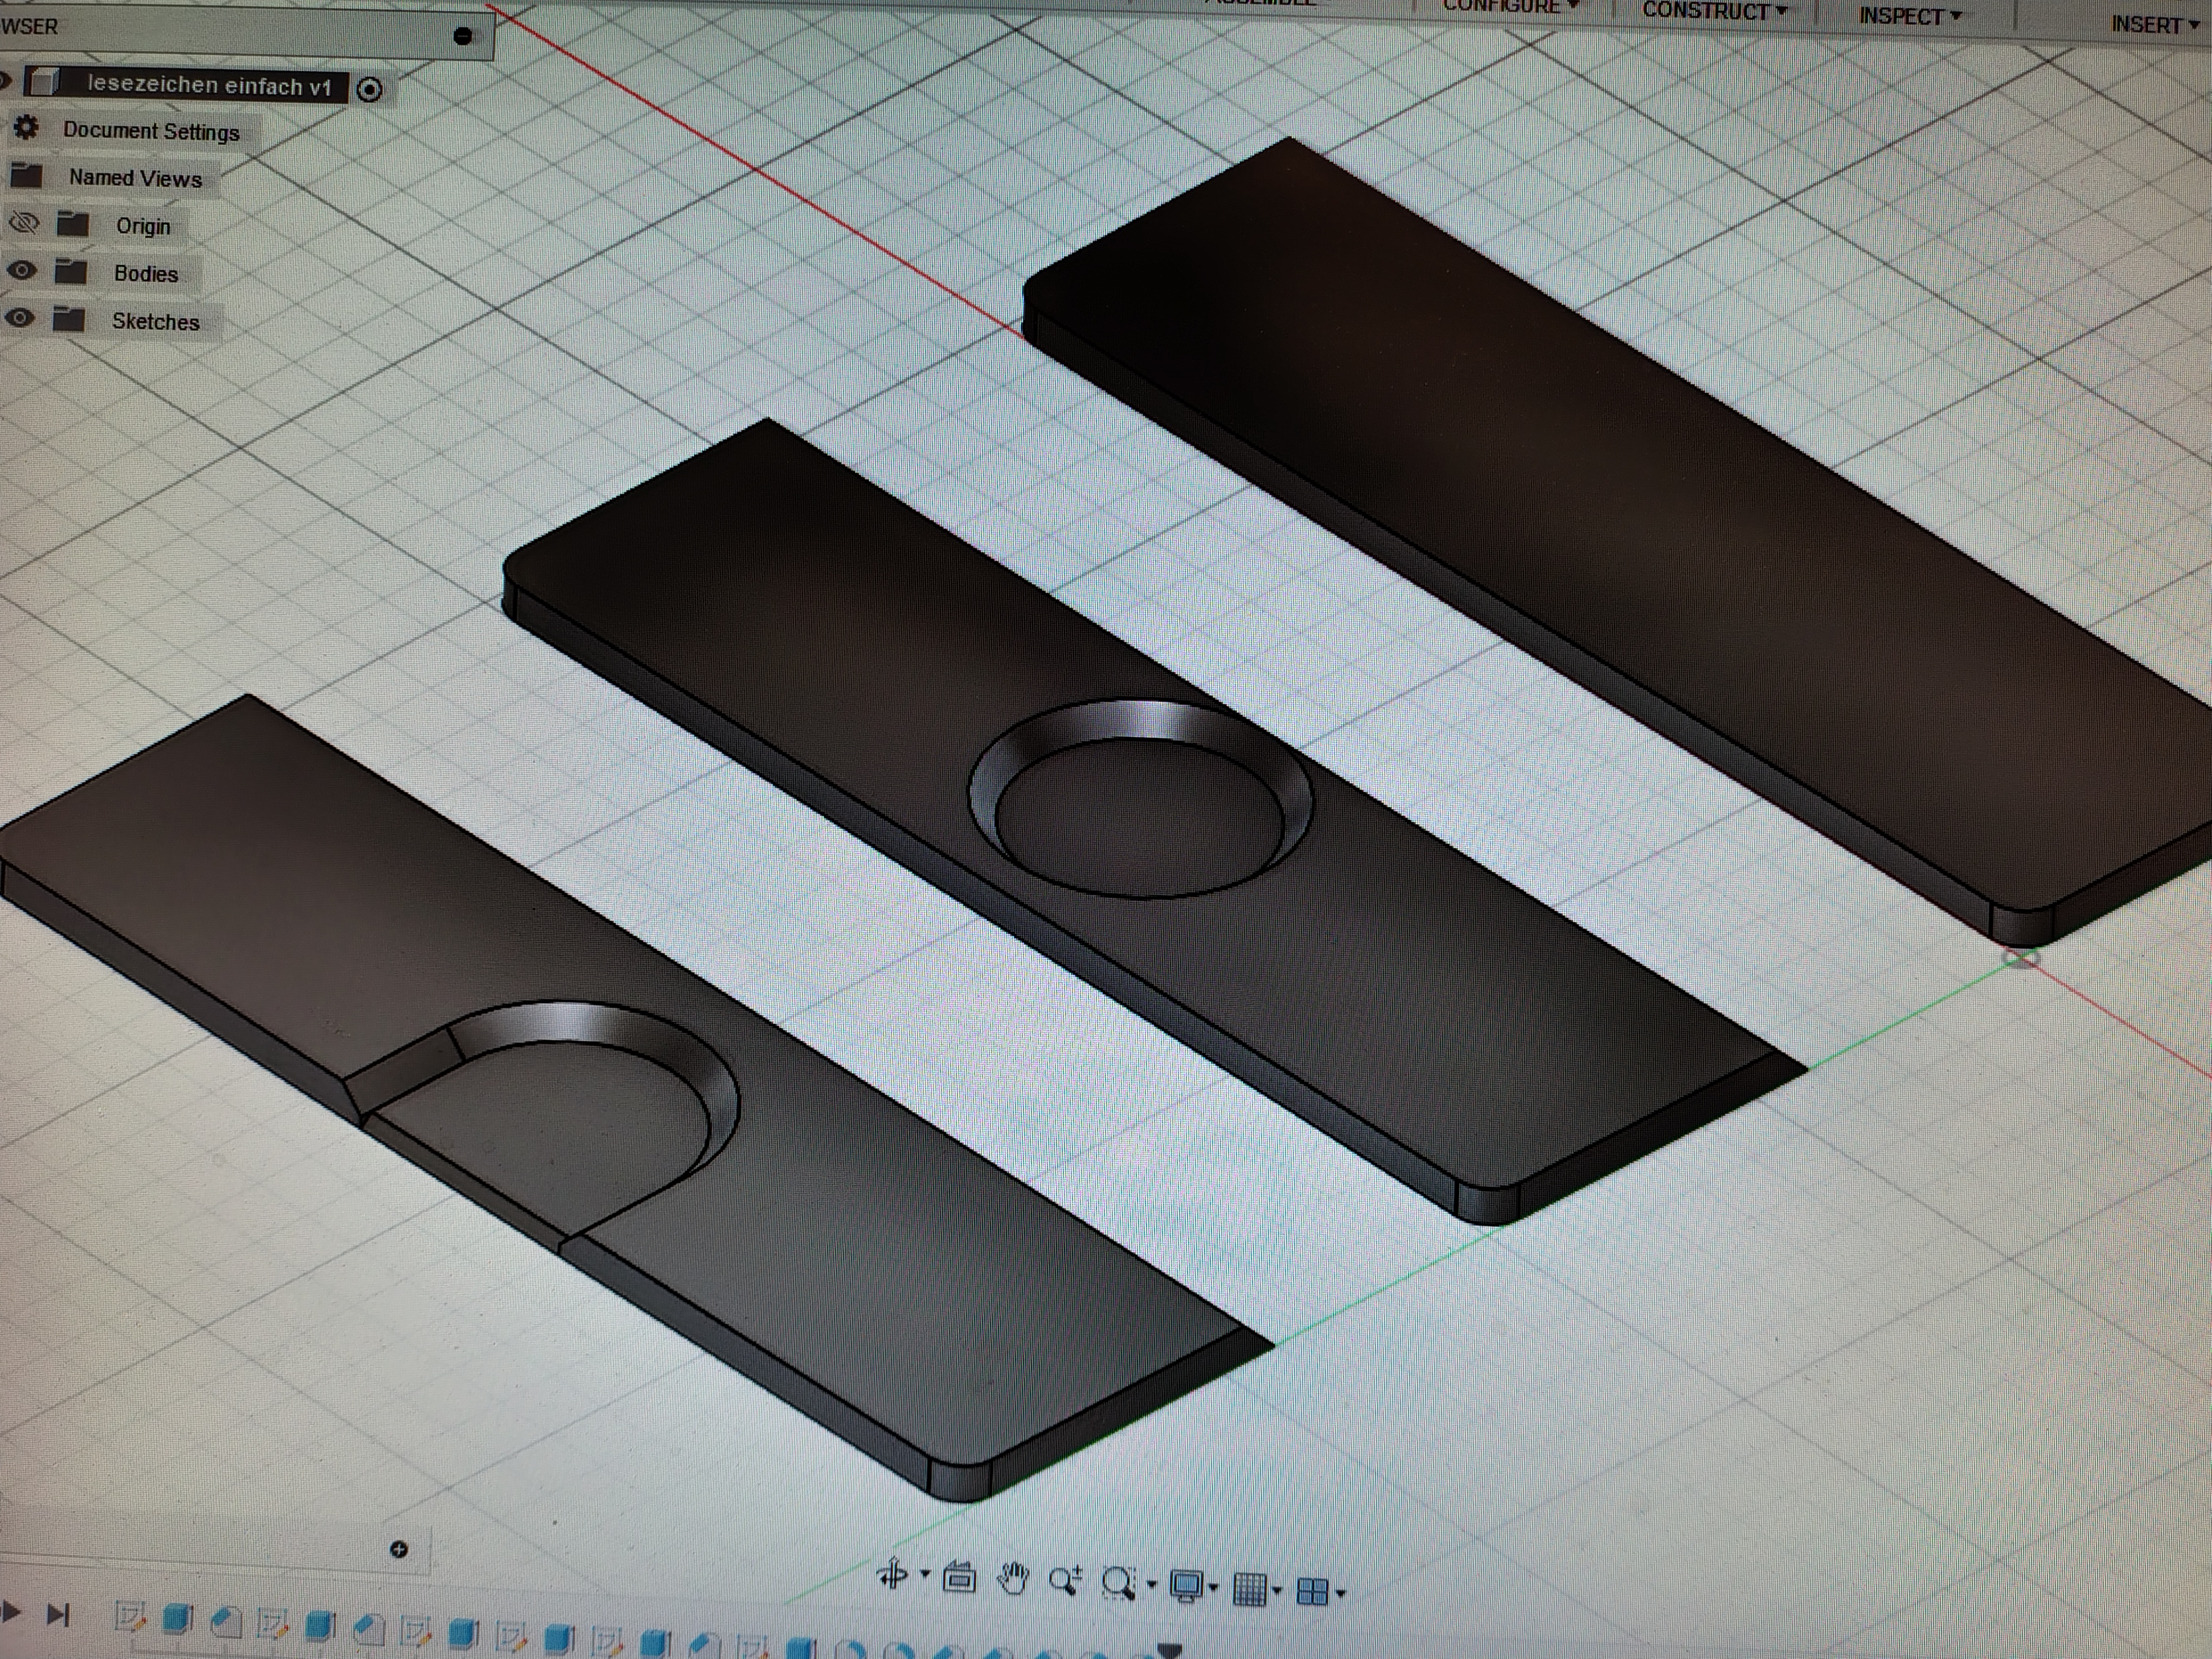Screen dimensions: 2212x1659
Task: Toggle Origin folder visibility eye
Action: (x=23, y=222)
